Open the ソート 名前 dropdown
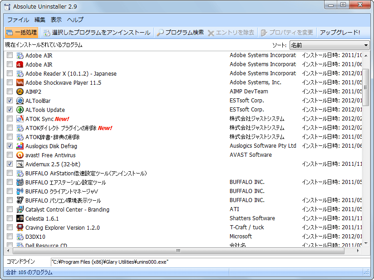 [x=330, y=45]
